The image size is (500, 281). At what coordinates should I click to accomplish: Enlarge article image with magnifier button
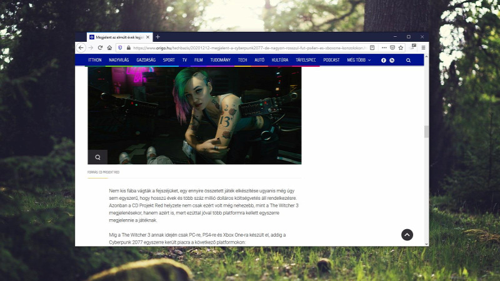point(97,157)
